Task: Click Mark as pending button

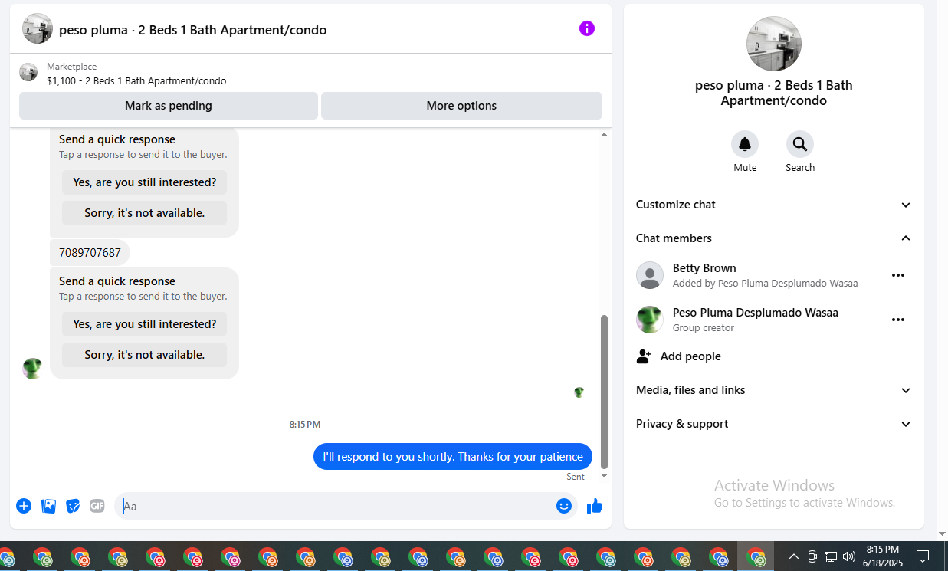Action: [169, 106]
